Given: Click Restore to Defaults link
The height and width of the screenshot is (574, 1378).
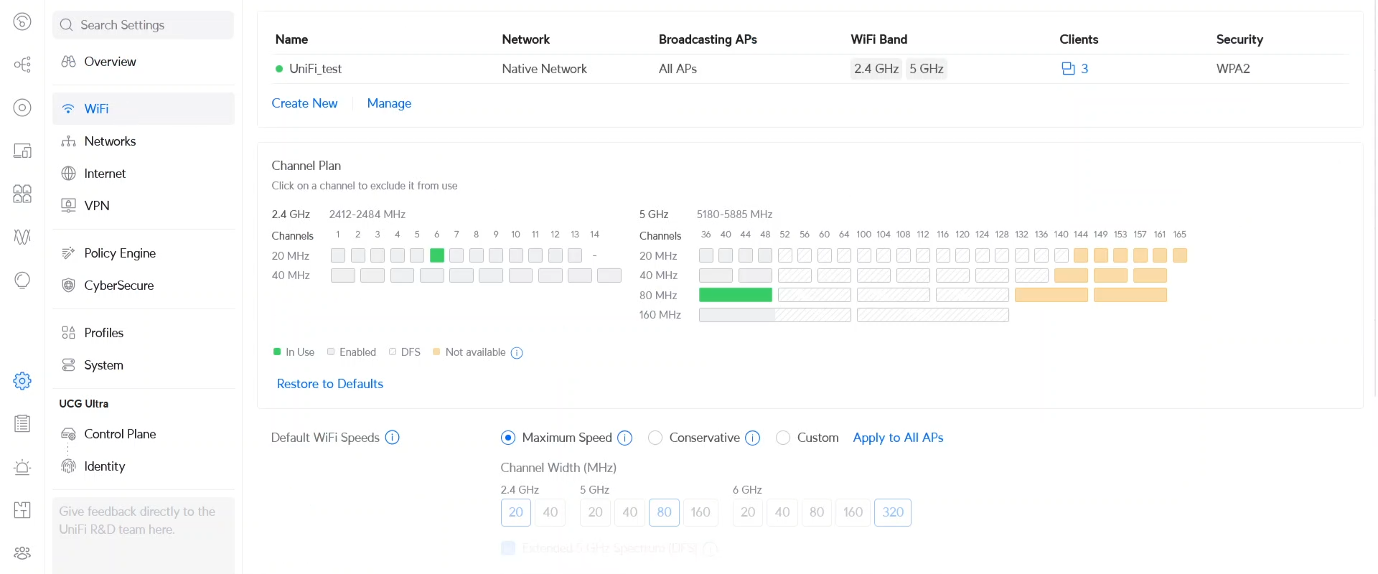Looking at the screenshot, I should 330,384.
